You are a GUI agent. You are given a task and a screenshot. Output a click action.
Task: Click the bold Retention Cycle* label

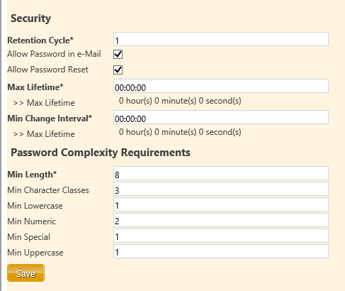(x=40, y=40)
